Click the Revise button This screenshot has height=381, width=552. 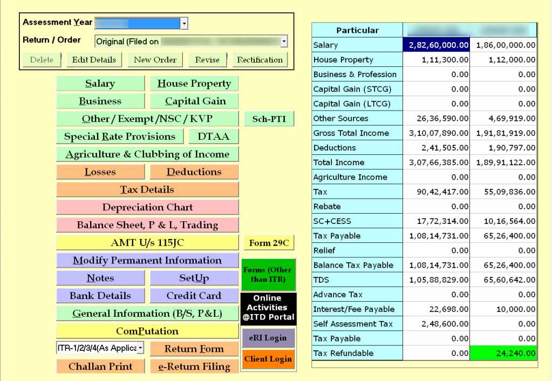(x=207, y=60)
